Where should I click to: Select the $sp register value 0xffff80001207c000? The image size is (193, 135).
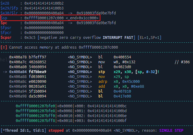point(44,18)
